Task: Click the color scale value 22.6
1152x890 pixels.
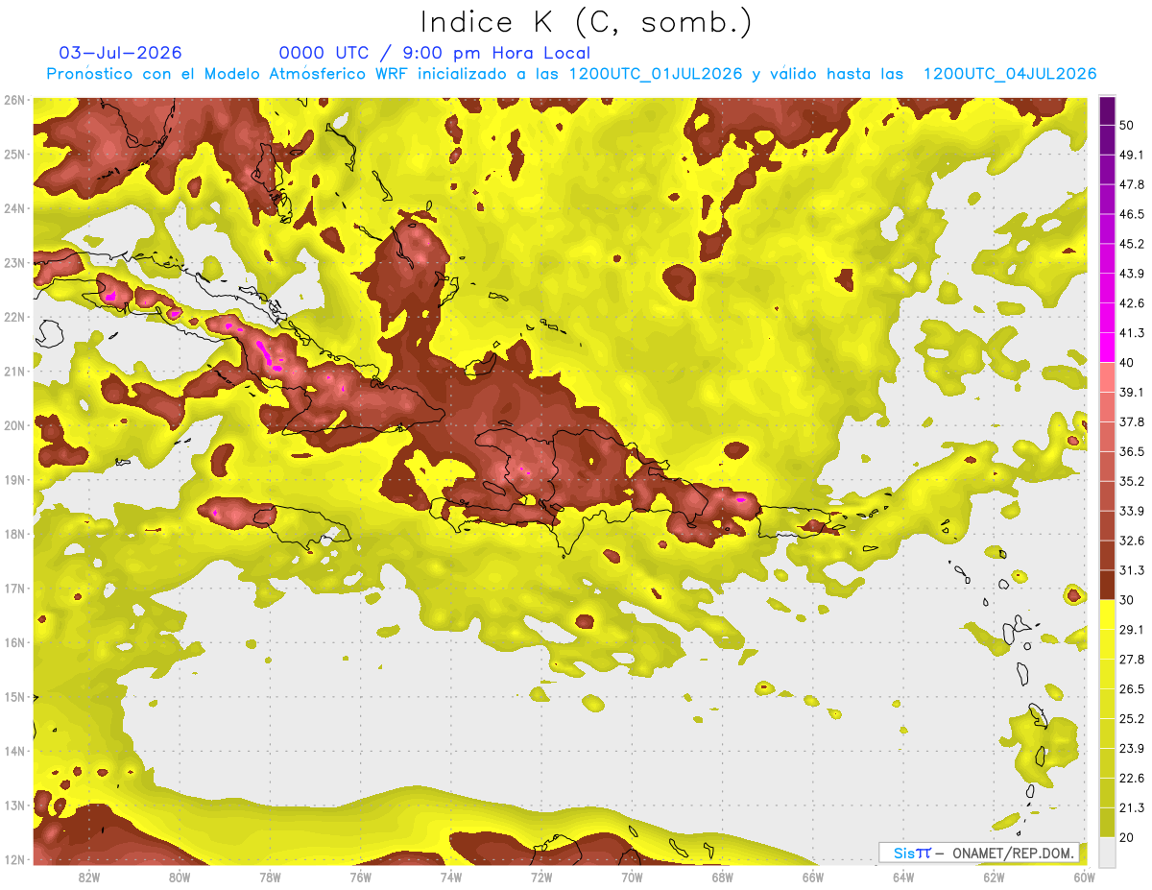Action: (1132, 779)
